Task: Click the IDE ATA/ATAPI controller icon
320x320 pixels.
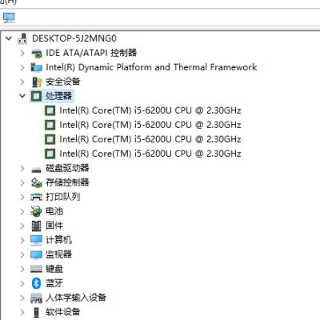Action: click(x=37, y=54)
